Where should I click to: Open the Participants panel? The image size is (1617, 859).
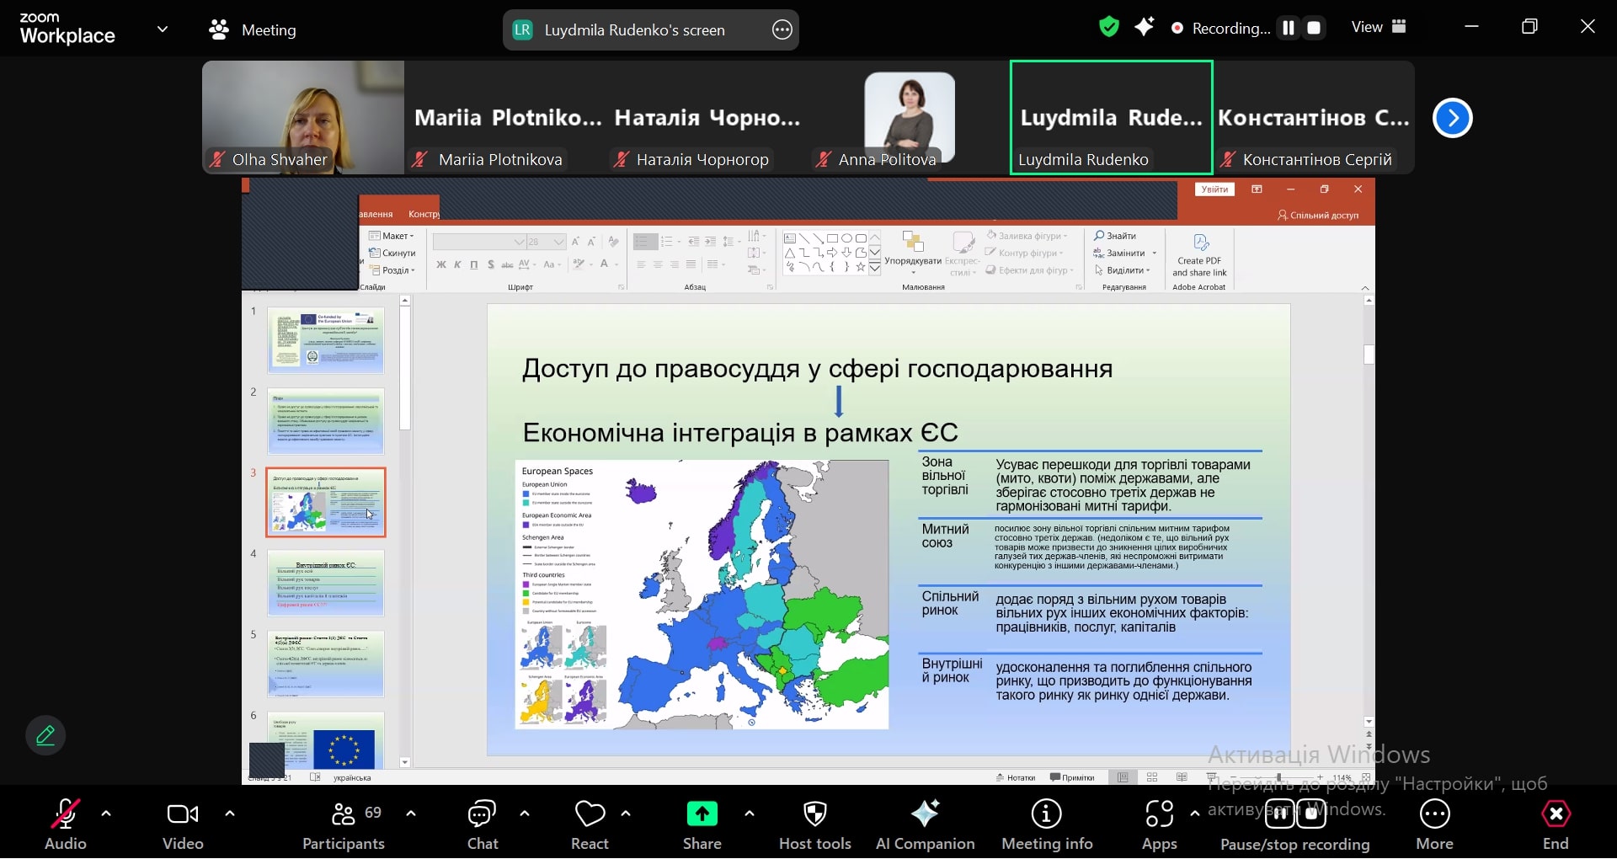coord(344,824)
